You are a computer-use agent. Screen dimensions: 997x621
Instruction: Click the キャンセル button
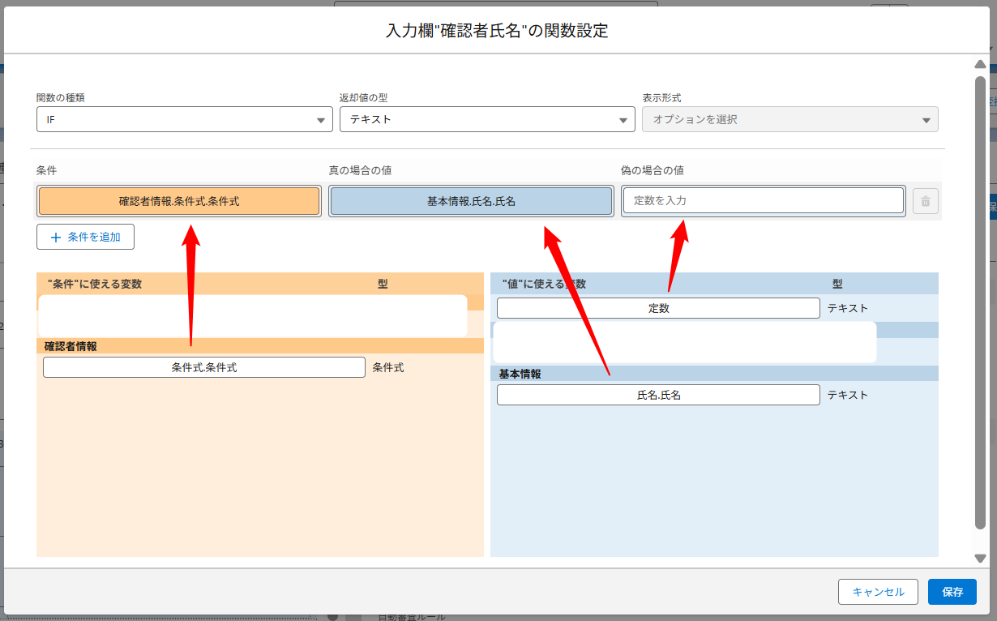878,592
